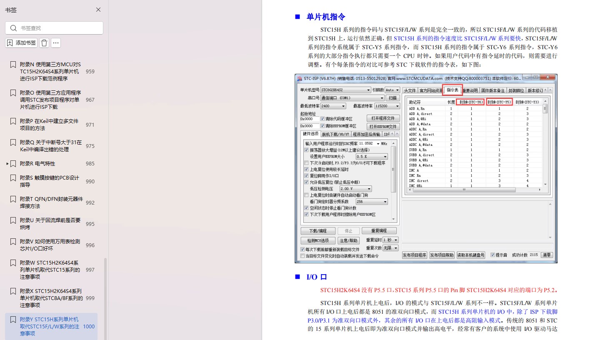Open bookmark 附录X 取代STC8A/8F系列
This screenshot has height=340, width=593.
[x=51, y=298]
